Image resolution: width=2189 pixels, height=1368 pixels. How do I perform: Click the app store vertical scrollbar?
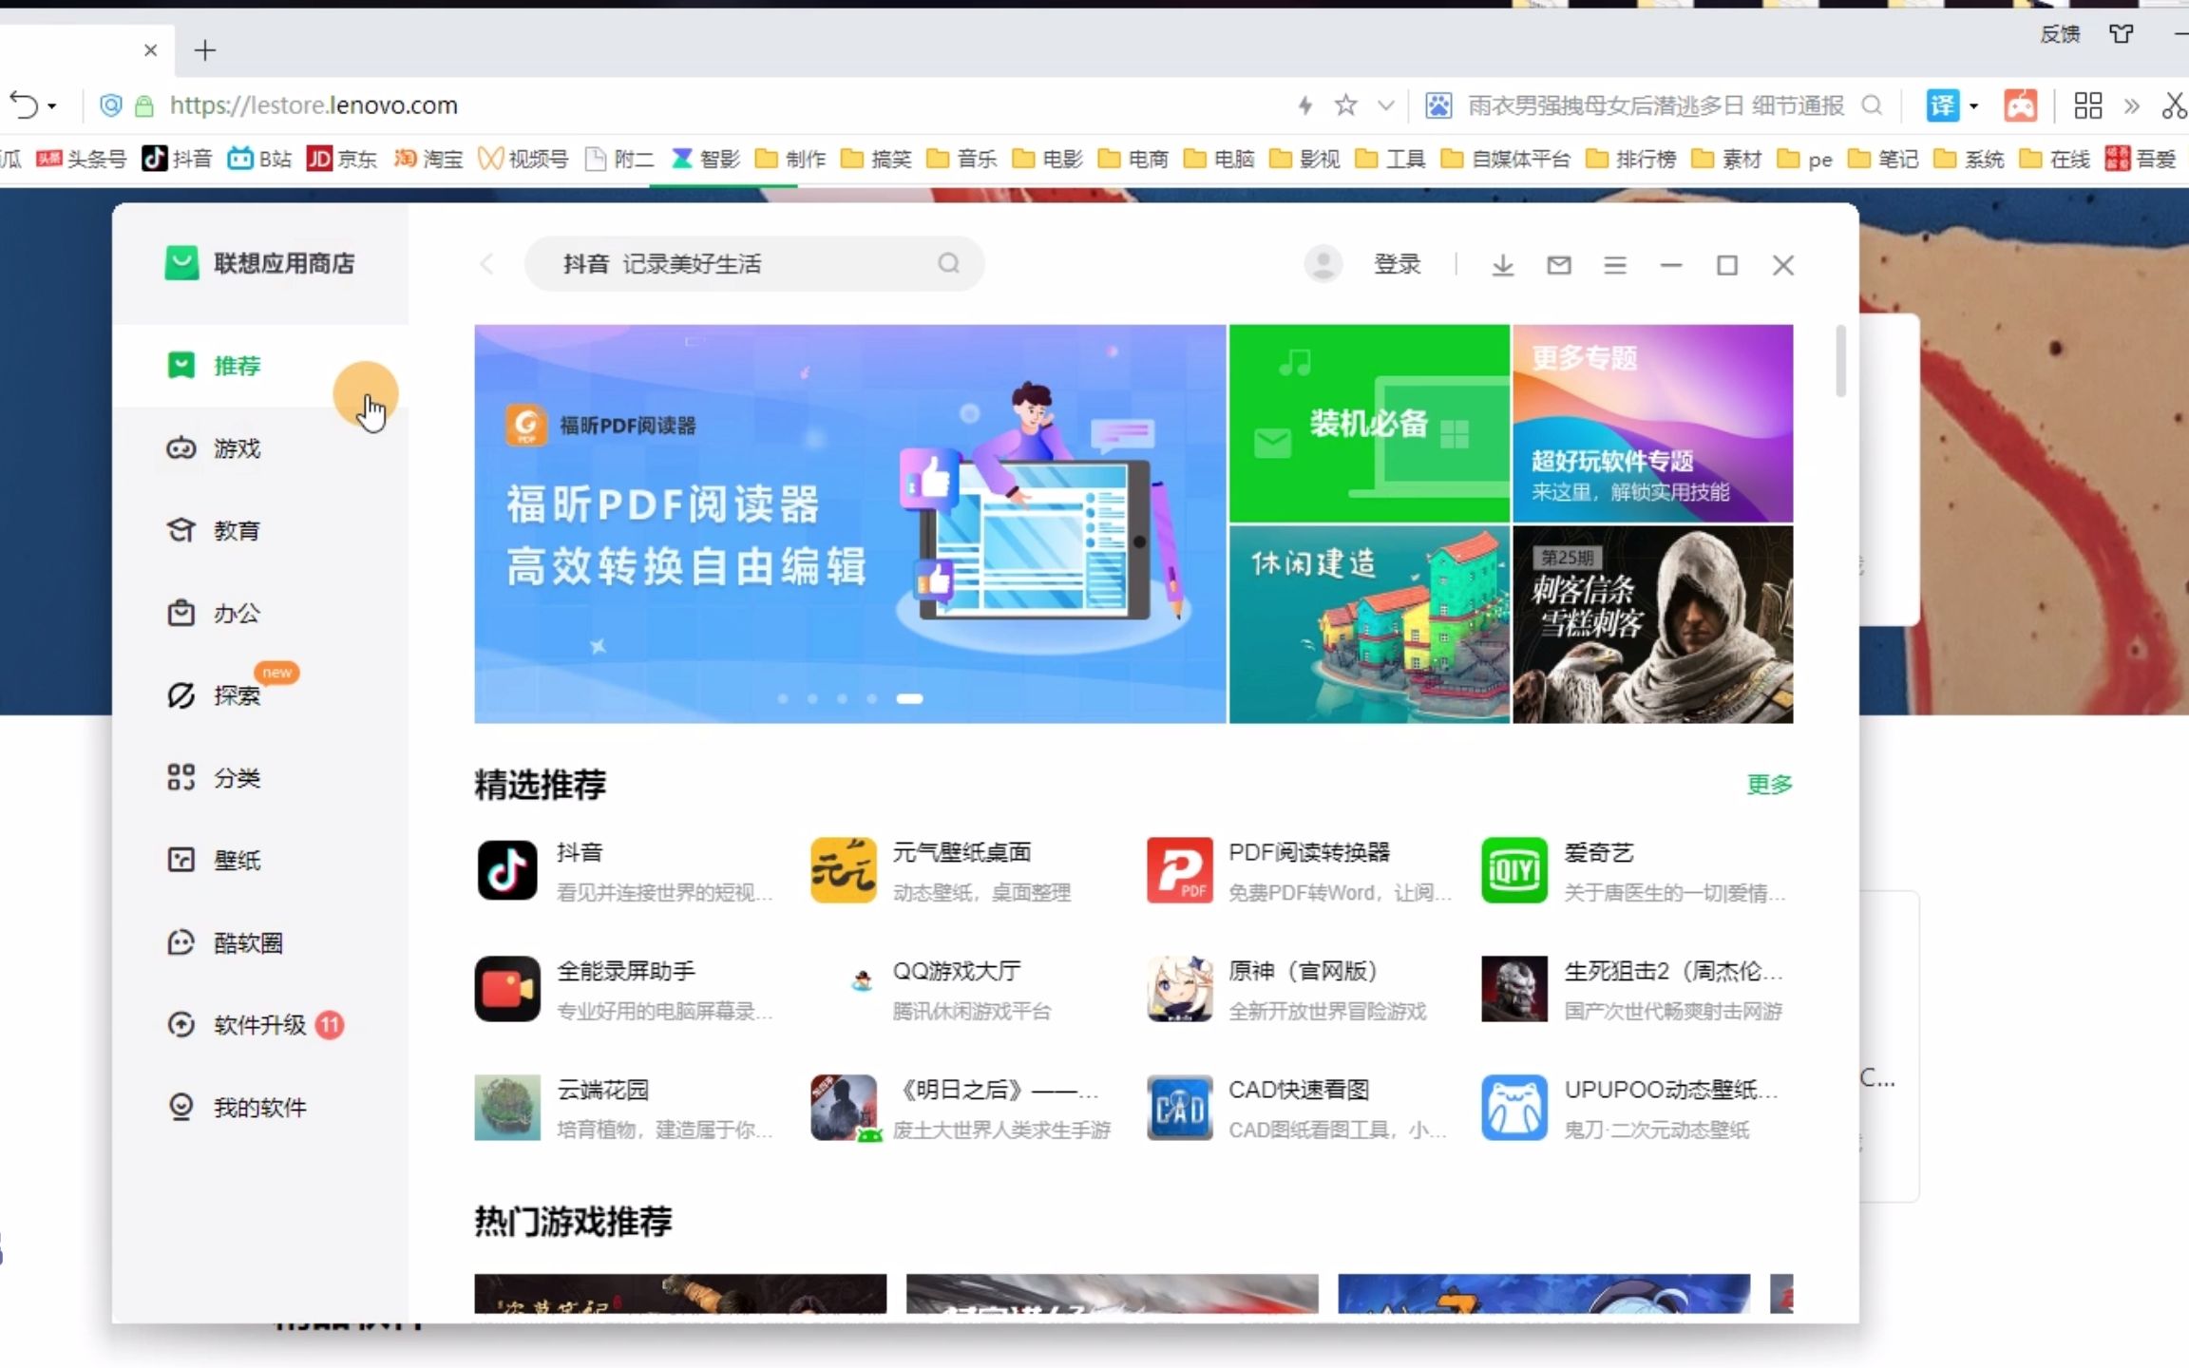tap(1841, 361)
